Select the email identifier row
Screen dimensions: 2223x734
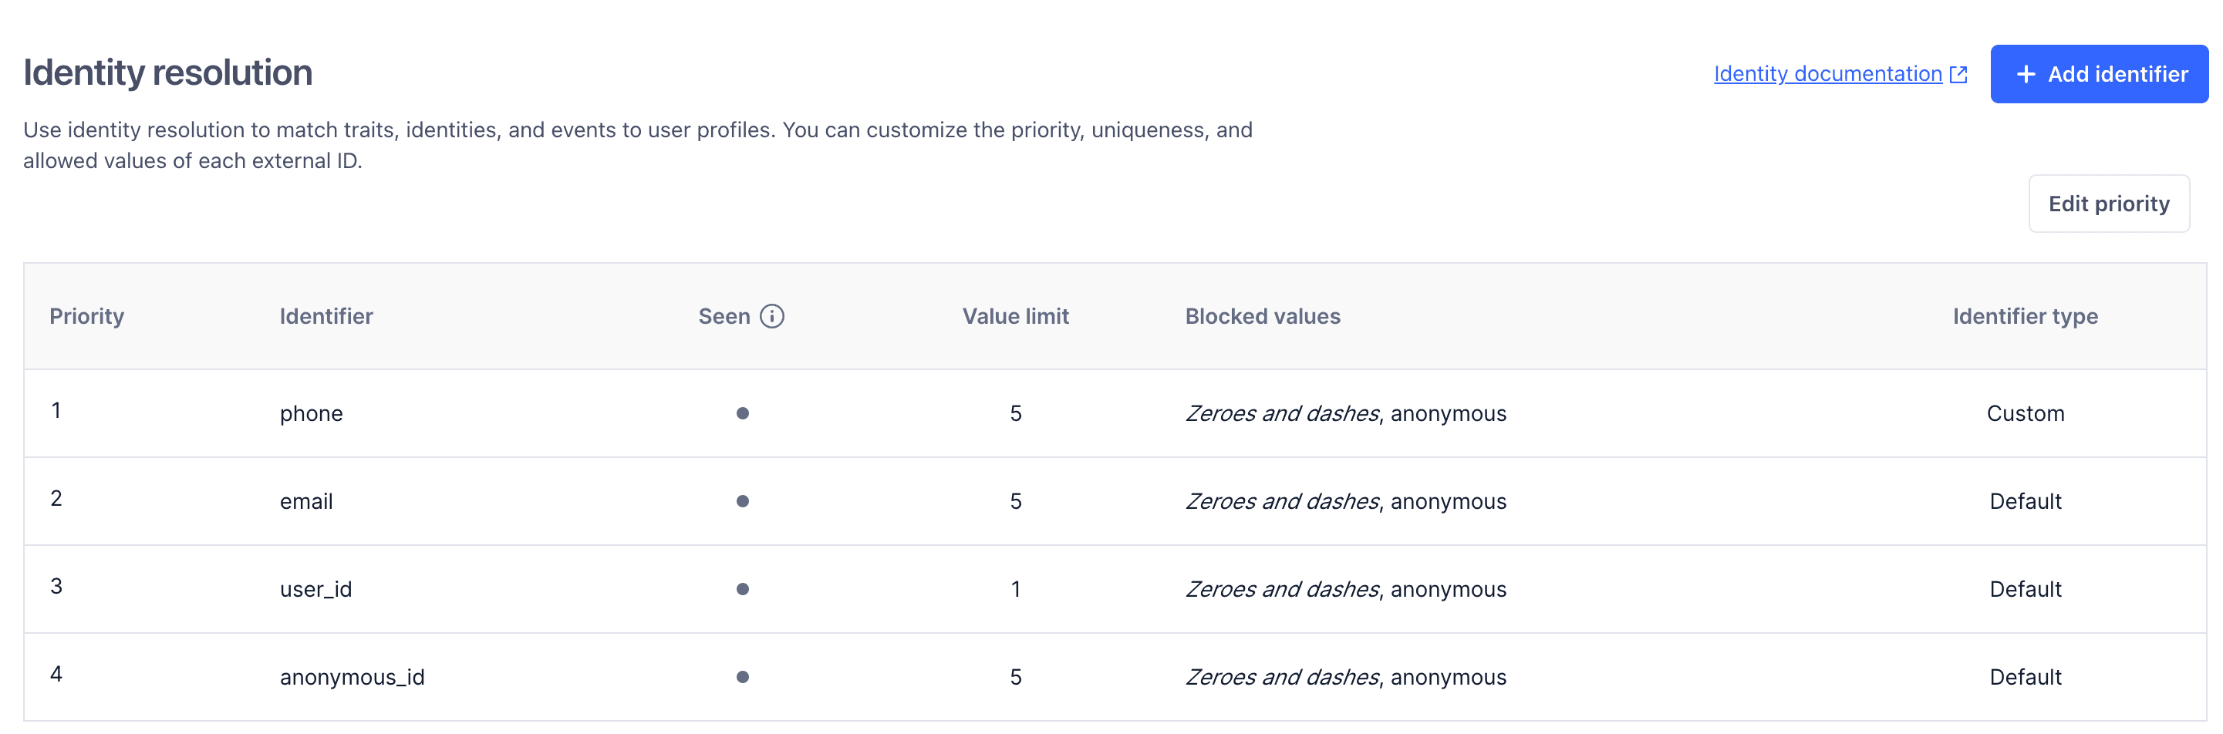point(306,501)
